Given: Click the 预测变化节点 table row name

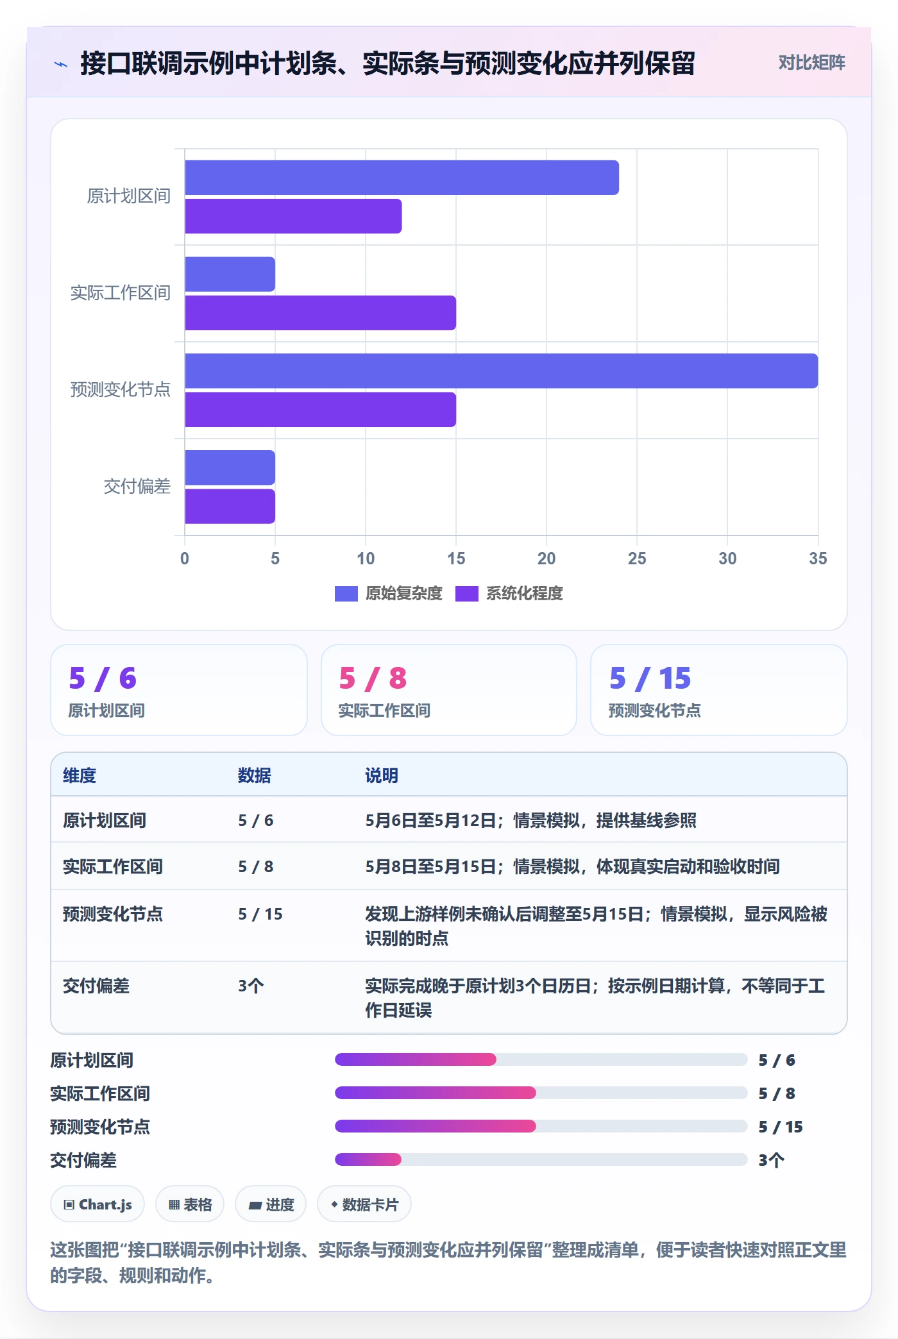Looking at the screenshot, I should [113, 914].
